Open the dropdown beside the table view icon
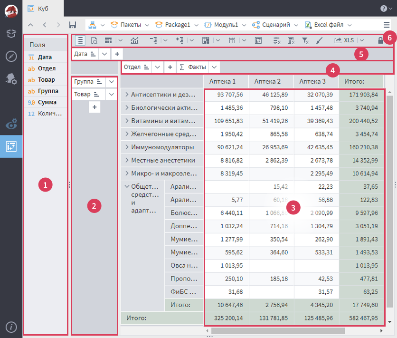 click(x=121, y=40)
